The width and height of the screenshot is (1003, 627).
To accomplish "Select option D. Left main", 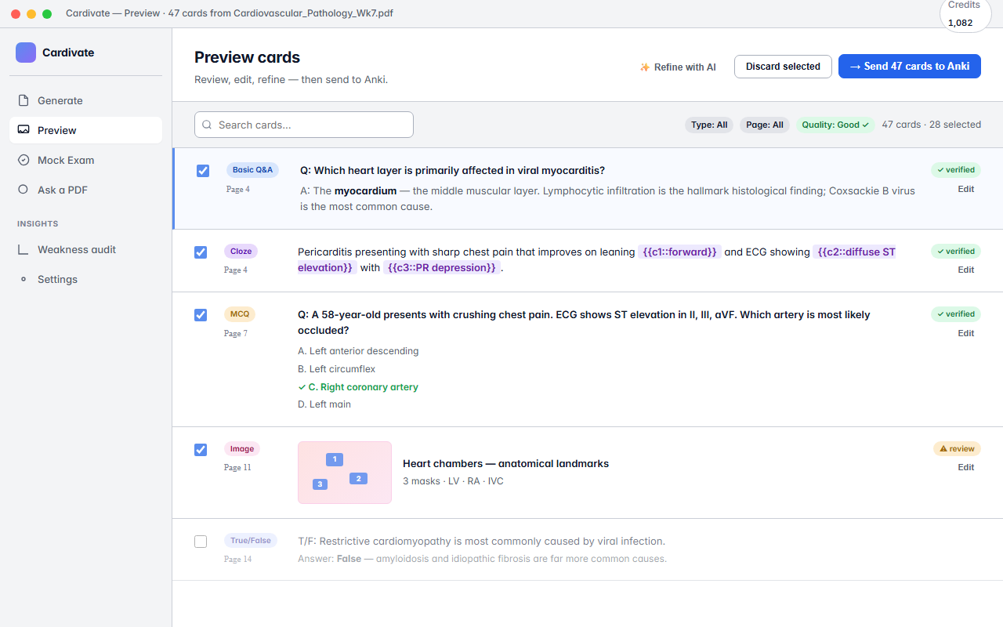I will click(324, 404).
